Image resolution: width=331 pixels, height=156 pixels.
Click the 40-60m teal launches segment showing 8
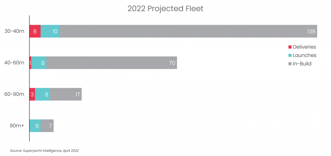(39, 63)
